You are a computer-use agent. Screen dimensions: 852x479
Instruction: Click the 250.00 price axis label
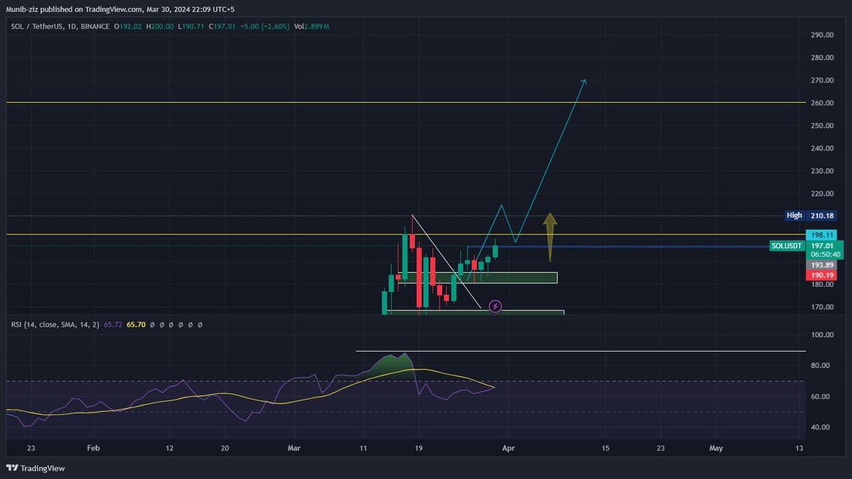pos(821,125)
